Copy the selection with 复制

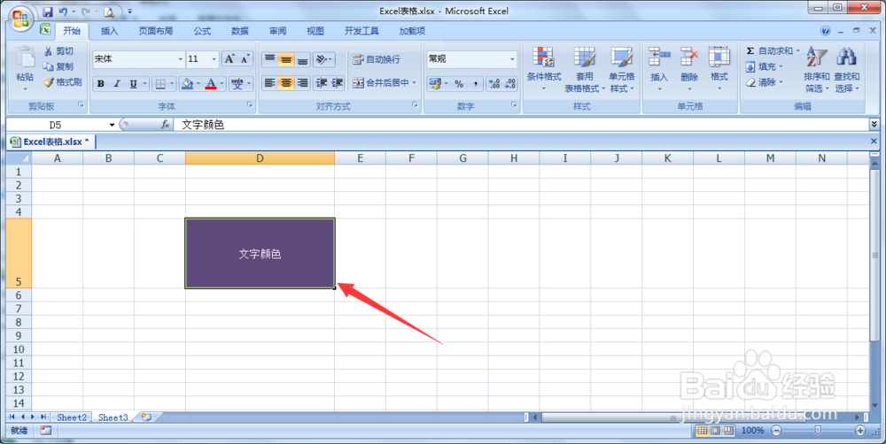pyautogui.click(x=58, y=66)
